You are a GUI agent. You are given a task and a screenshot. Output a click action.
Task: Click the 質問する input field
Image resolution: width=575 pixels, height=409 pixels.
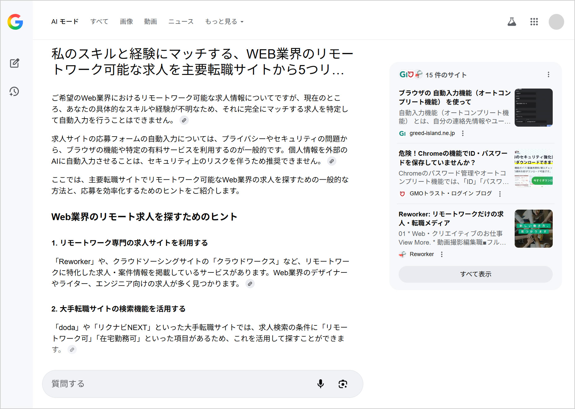pos(124,384)
